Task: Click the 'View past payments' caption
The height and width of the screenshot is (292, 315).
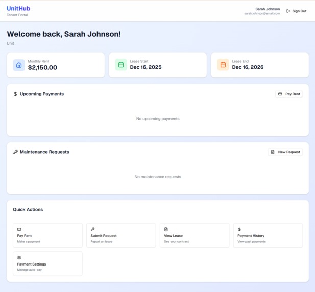Action: [x=252, y=241]
